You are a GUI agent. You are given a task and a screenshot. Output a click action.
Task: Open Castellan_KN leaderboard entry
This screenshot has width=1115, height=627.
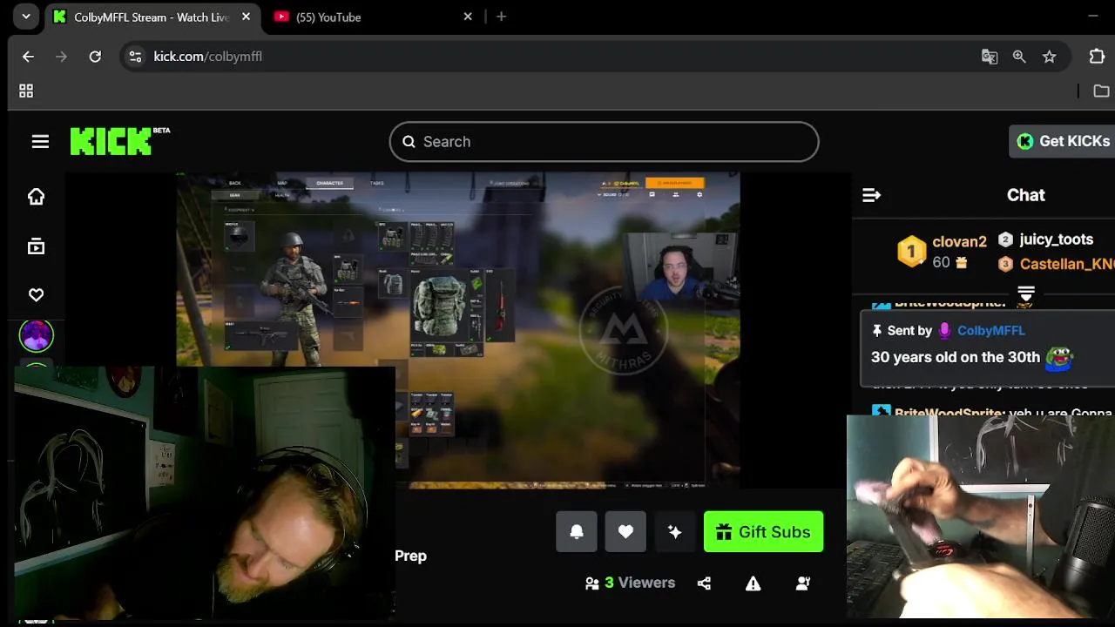(1057, 264)
